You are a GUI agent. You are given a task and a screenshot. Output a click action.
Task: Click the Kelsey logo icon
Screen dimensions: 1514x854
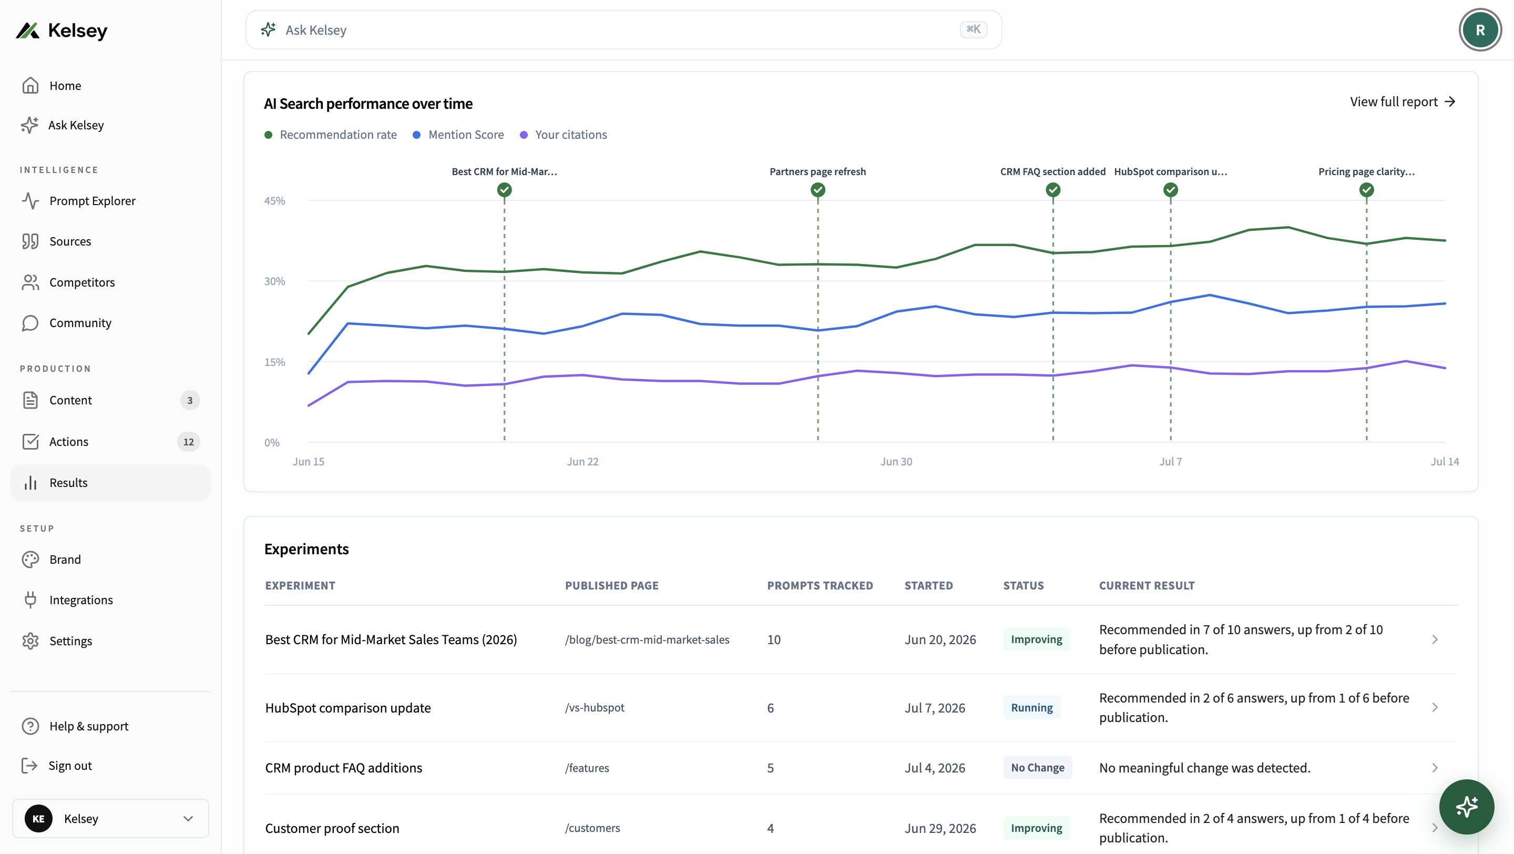point(27,30)
